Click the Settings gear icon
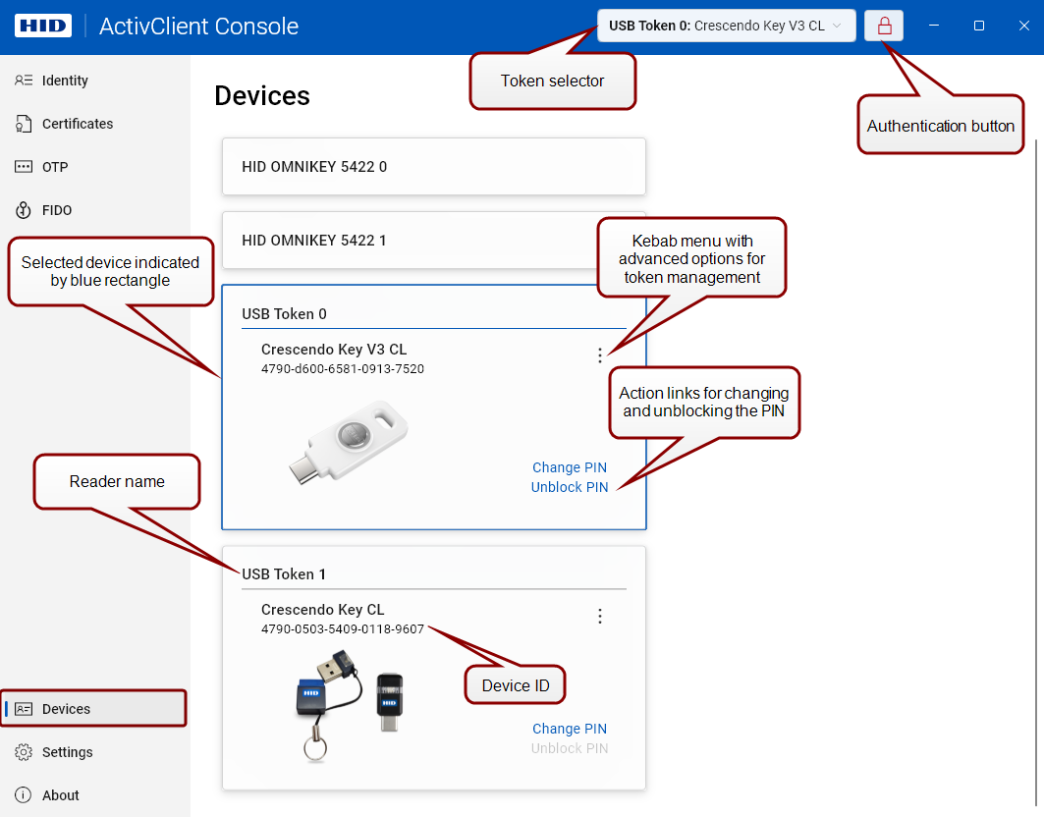 pos(25,752)
